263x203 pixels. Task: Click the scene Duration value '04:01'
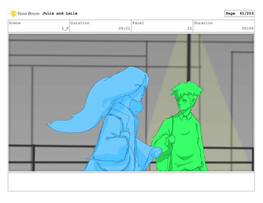click(124, 28)
